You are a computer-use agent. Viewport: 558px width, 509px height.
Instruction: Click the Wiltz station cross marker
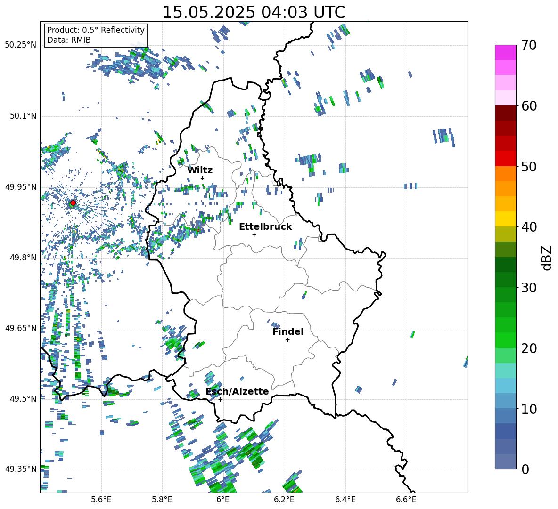tap(203, 178)
